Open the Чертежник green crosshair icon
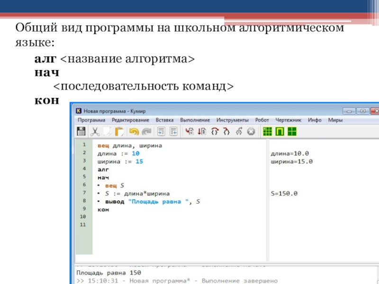The width and height of the screenshot is (379, 284). point(292,132)
